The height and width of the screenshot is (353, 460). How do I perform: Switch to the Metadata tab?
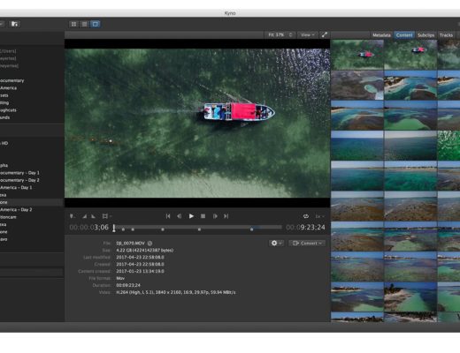381,35
